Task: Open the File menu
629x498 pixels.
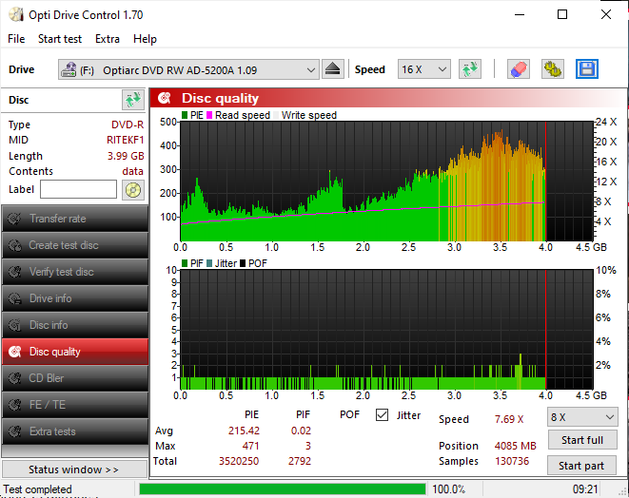Action: pyautogui.click(x=16, y=39)
